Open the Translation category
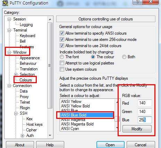 point(29,69)
